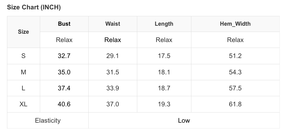Image resolution: width=292 pixels, height=139 pixels.
Task: Select the 31.5 waist measurement
Action: (x=112, y=72)
